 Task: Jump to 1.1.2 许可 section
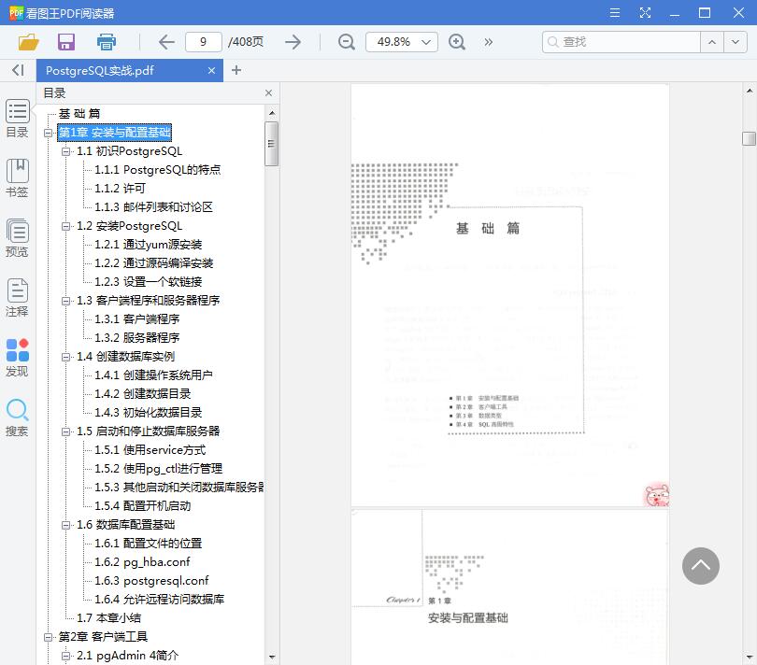click(x=120, y=189)
